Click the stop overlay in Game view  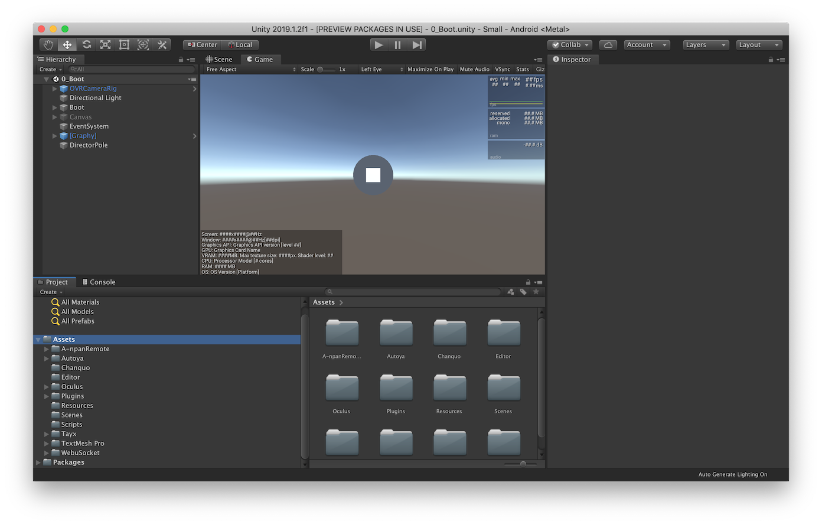373,175
